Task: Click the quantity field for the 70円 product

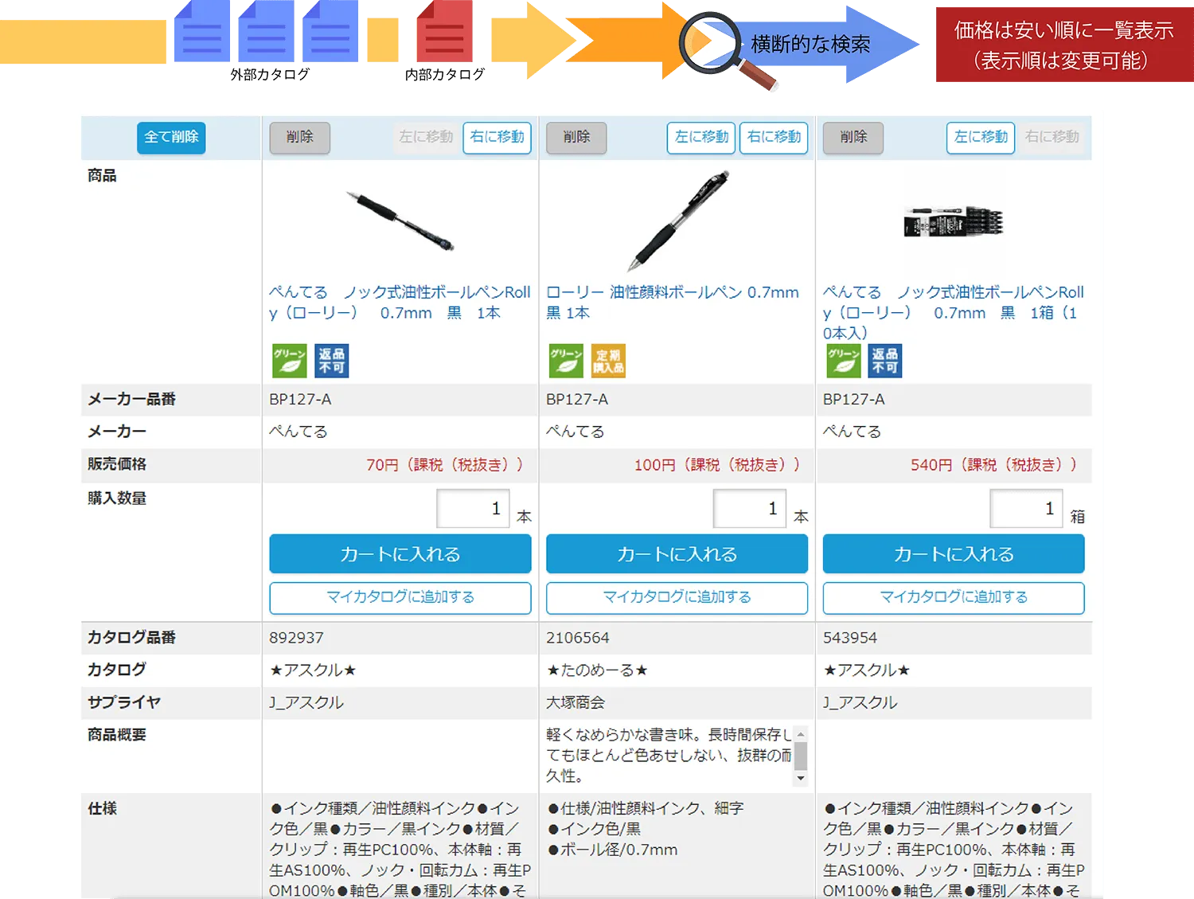Action: tap(473, 509)
